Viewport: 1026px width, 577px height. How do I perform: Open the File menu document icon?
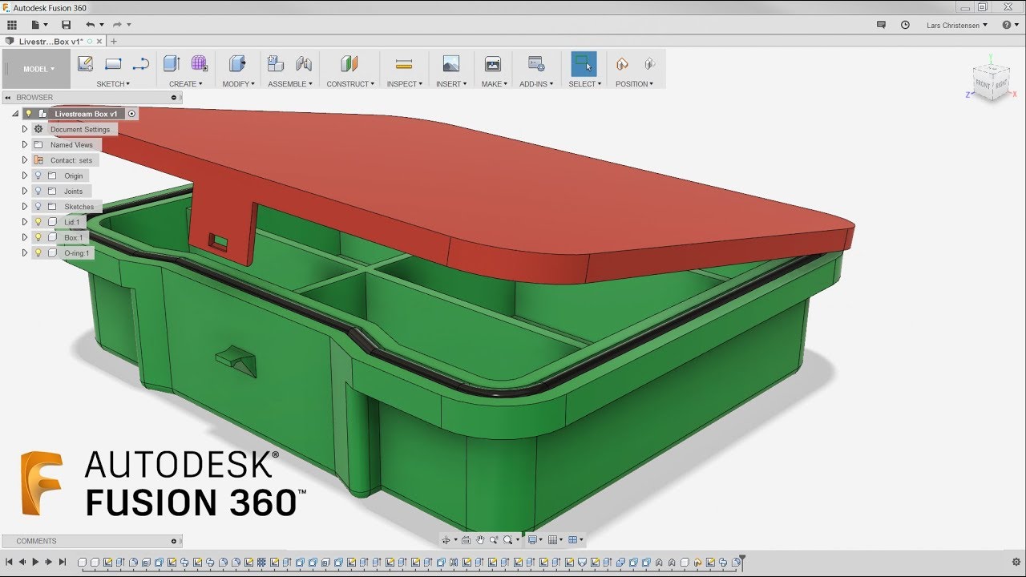click(x=34, y=25)
